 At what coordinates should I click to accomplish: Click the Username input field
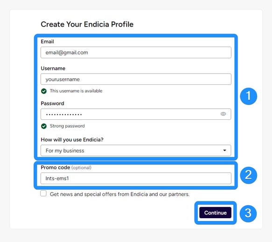coord(136,79)
